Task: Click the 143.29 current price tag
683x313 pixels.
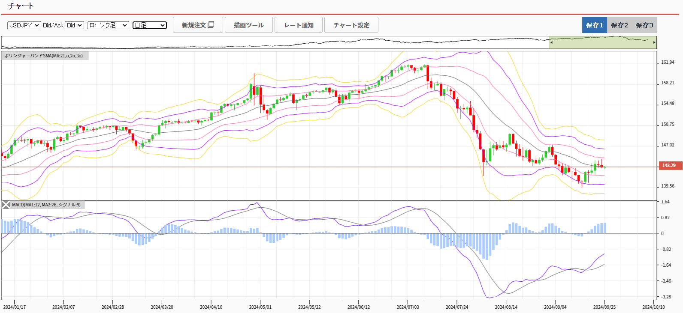Action: tap(670, 165)
